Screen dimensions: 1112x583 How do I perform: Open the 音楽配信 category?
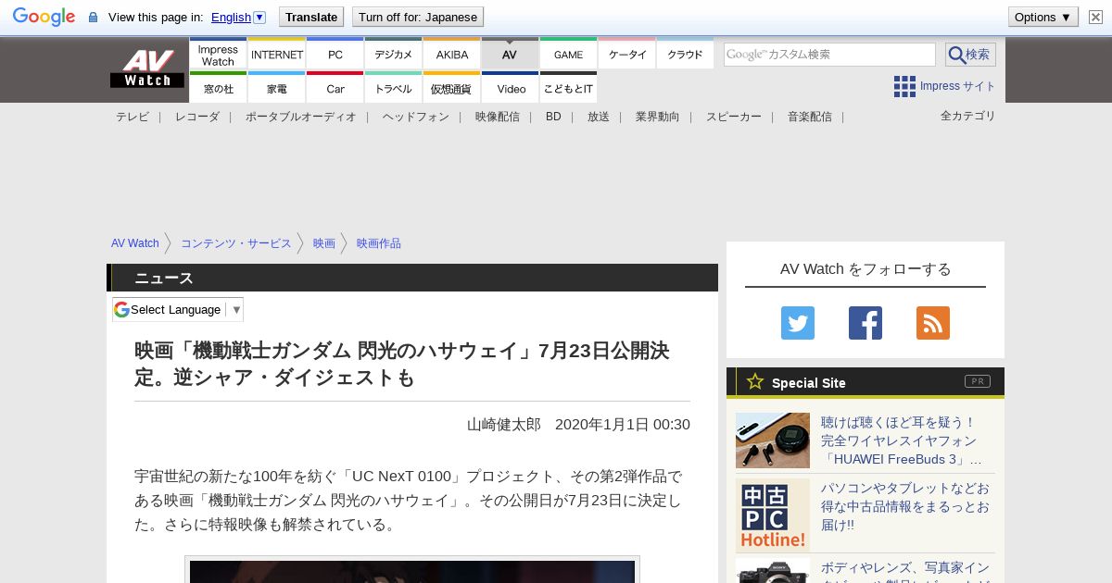pos(810,117)
